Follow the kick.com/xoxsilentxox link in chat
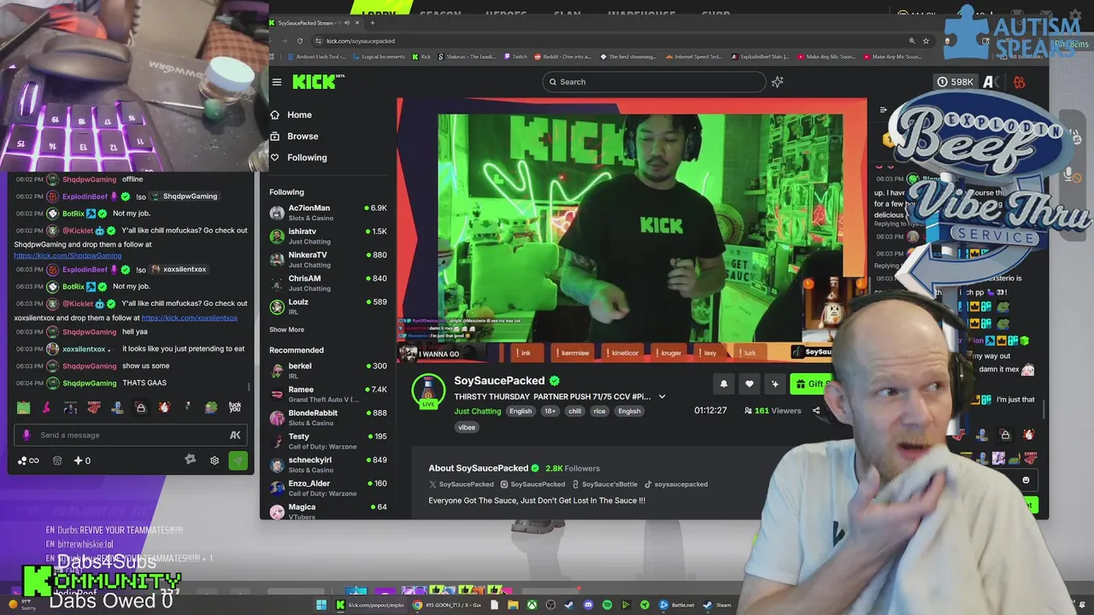Screen dimensions: 1094x615 point(189,318)
